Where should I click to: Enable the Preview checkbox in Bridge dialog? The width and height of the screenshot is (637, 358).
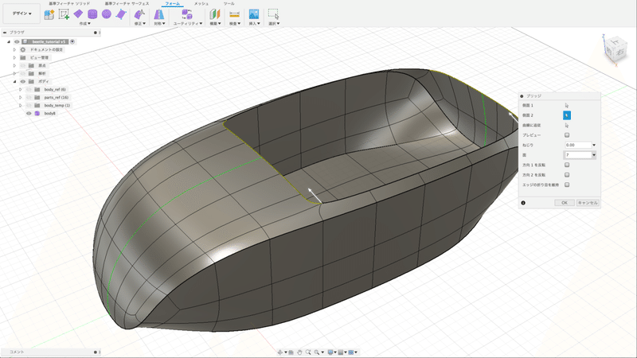click(567, 135)
